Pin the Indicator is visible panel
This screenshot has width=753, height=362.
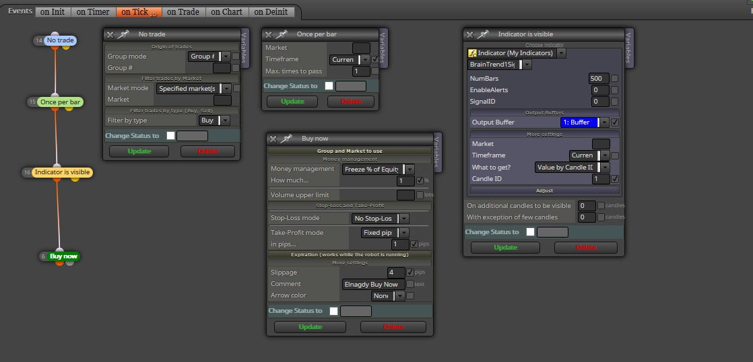pos(484,34)
